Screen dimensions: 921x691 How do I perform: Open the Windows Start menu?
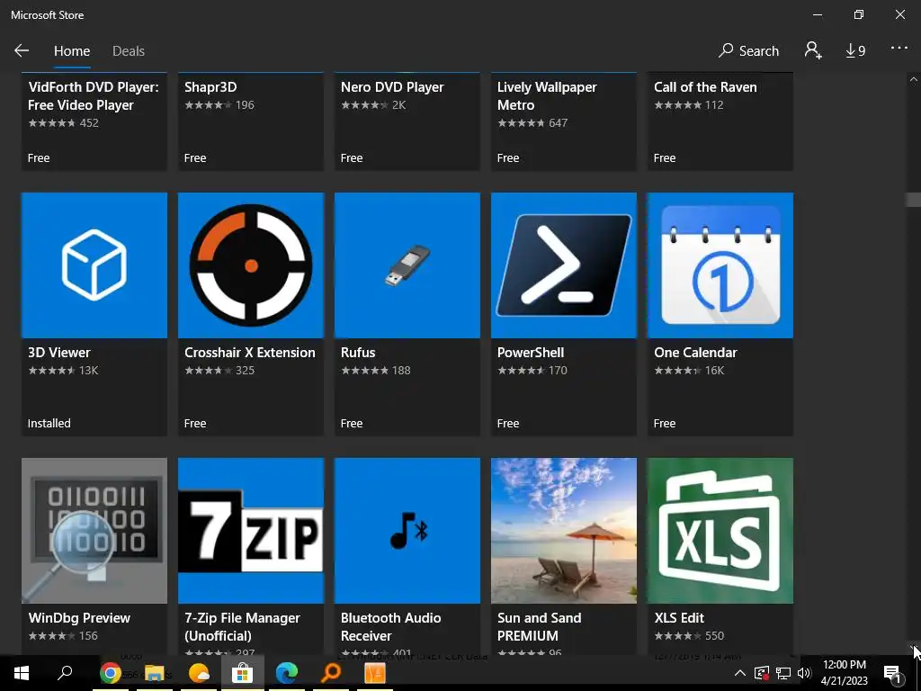(x=22, y=672)
